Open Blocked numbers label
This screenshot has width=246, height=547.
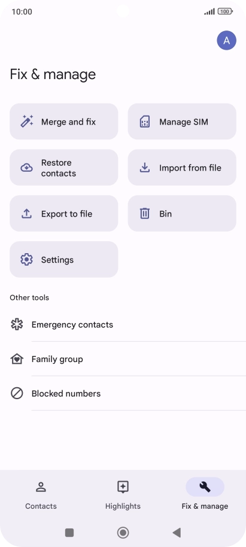click(x=66, y=394)
